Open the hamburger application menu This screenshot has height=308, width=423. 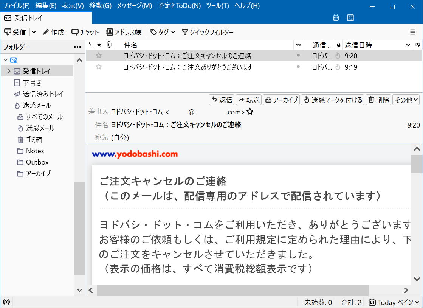[x=413, y=32]
